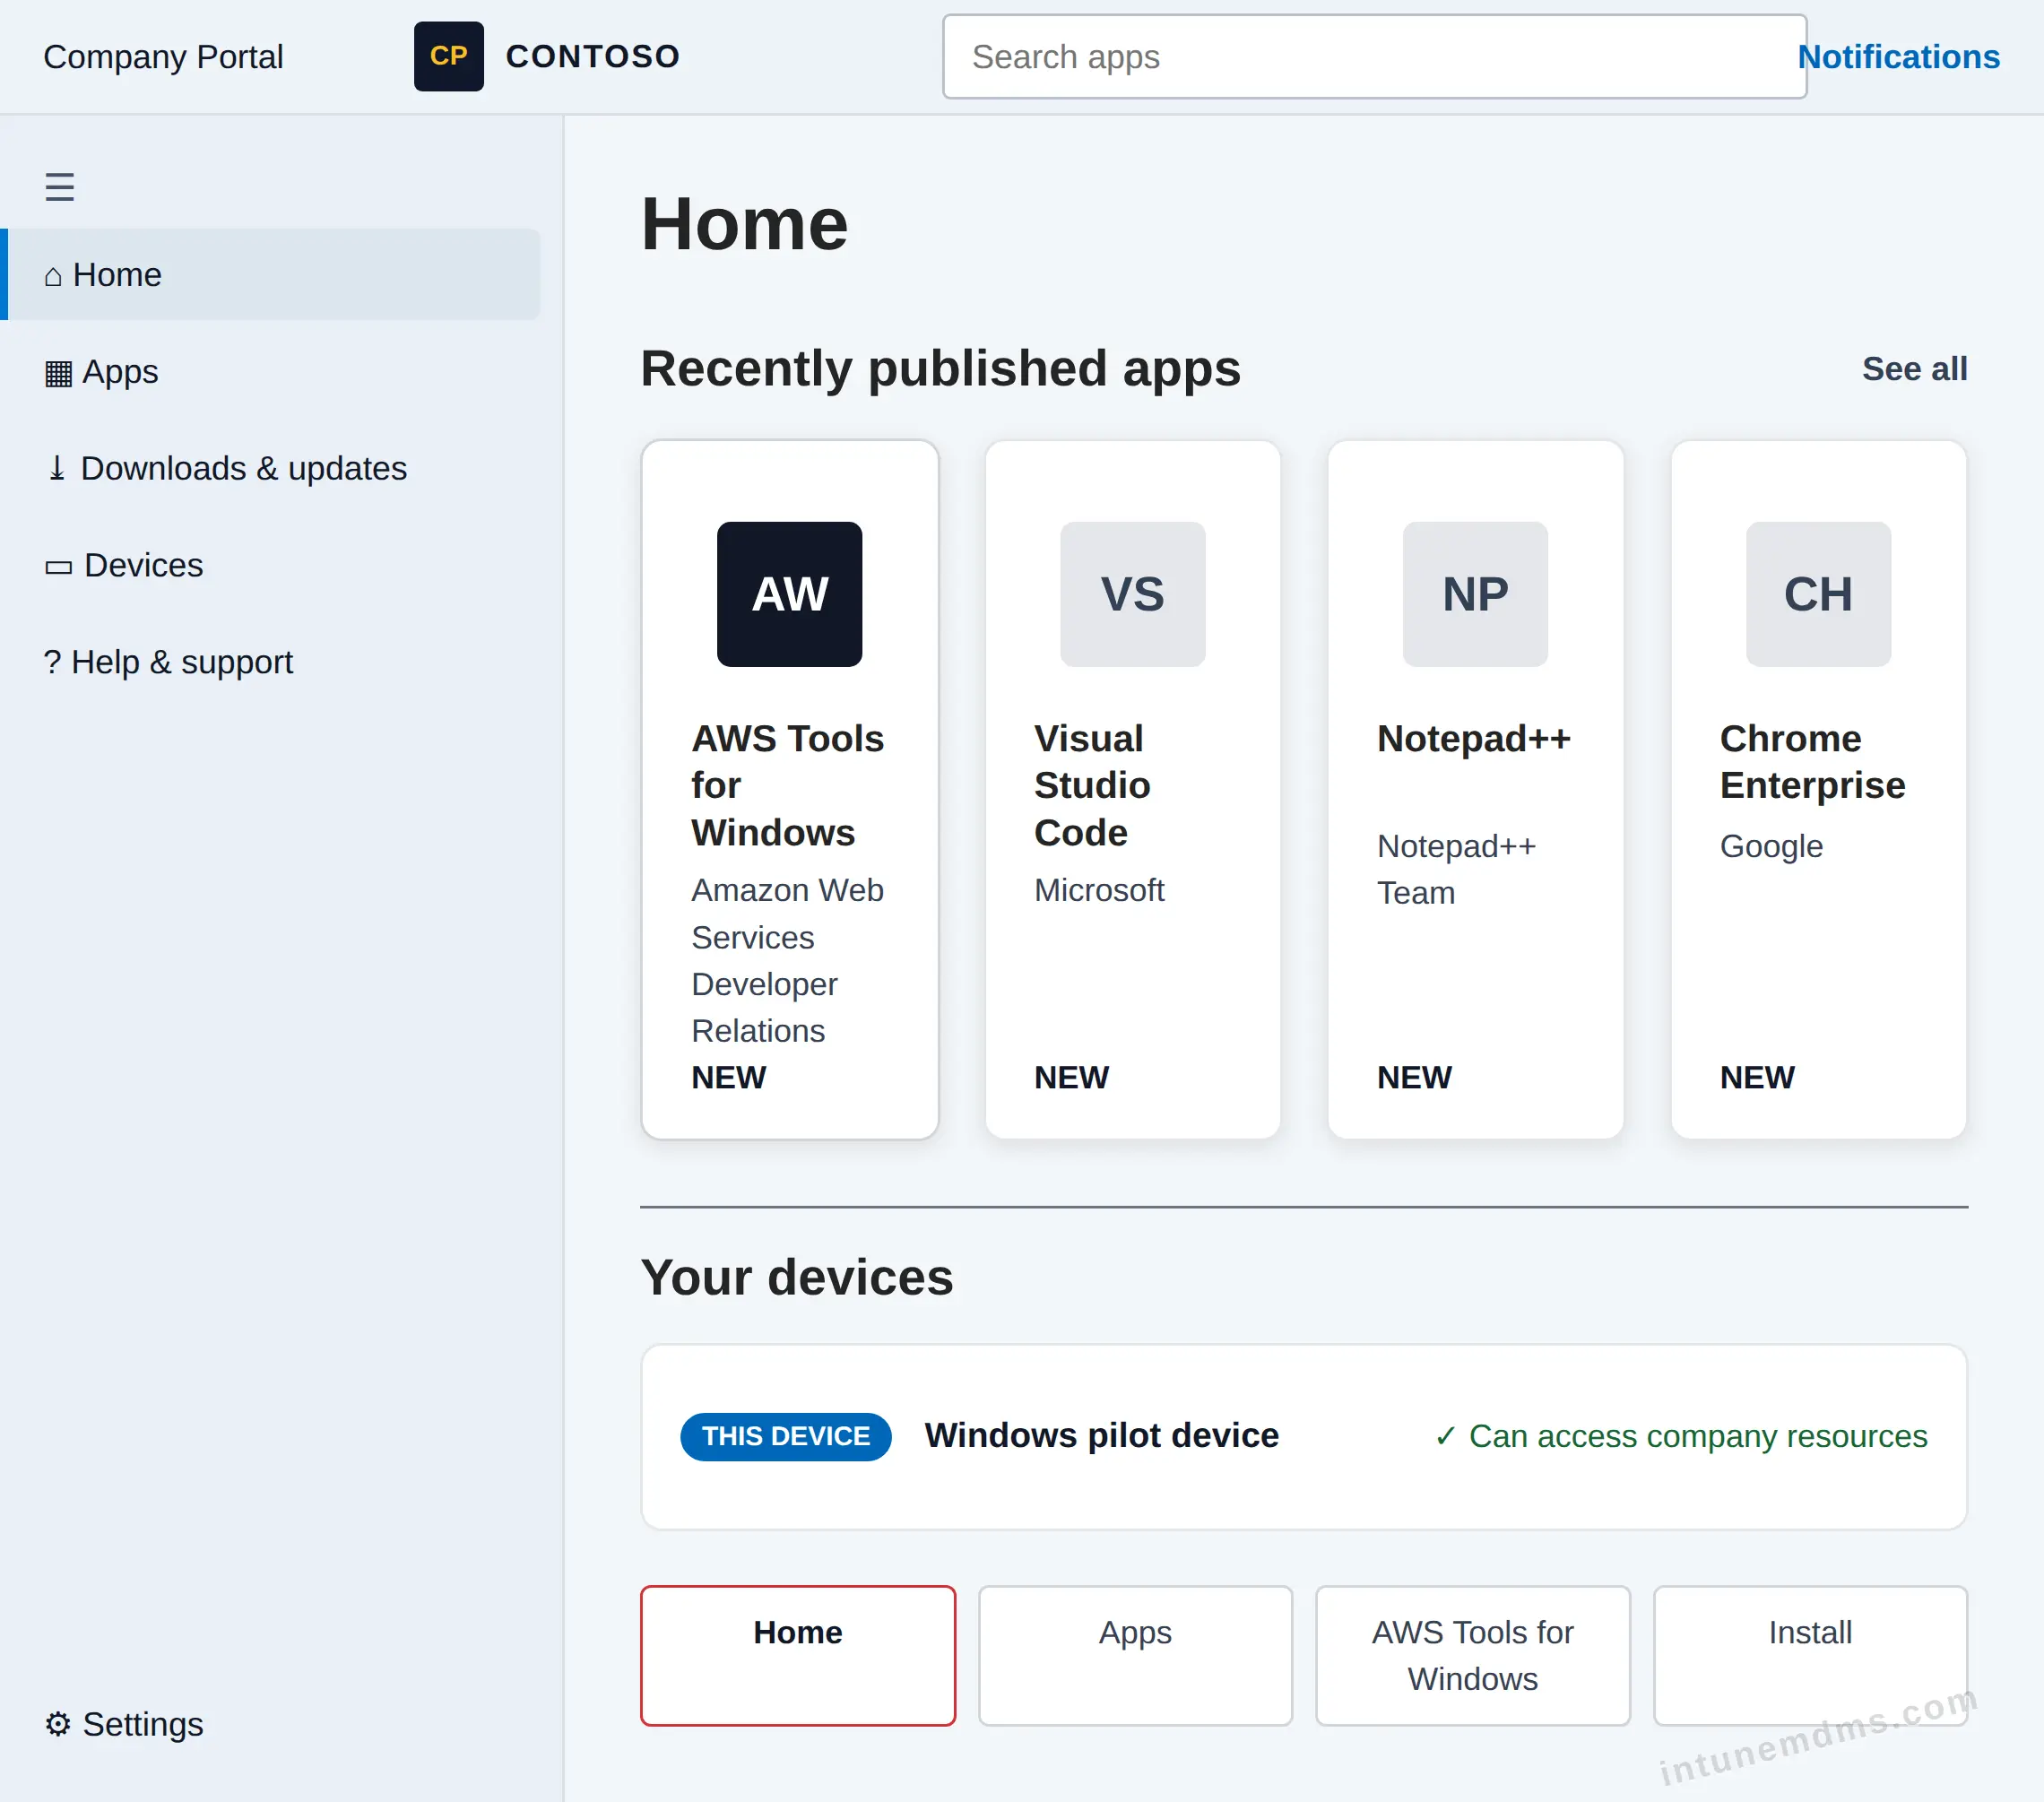This screenshot has width=2044, height=1802.
Task: Open the AWS Tools AW app icon
Action: (789, 594)
